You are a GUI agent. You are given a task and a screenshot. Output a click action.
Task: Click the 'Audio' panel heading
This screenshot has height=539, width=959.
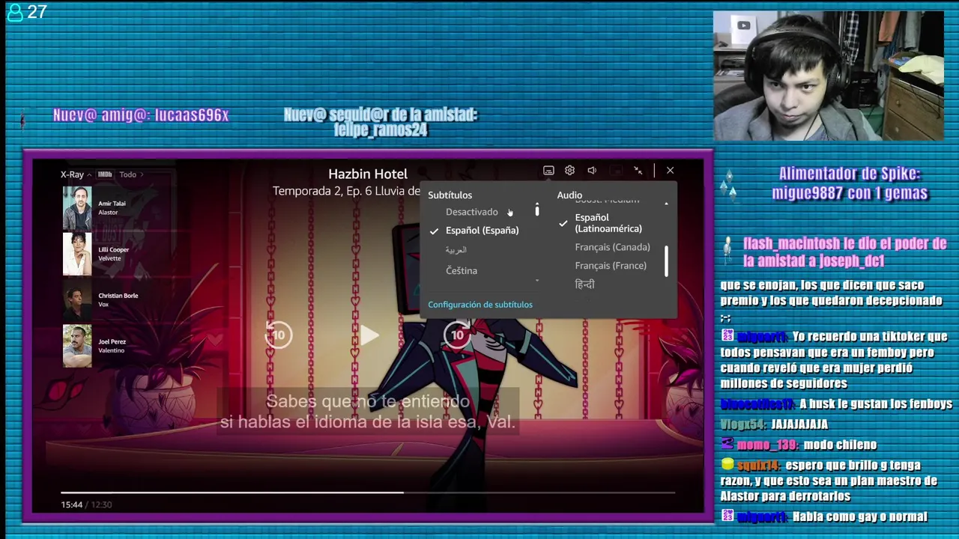pyautogui.click(x=569, y=195)
